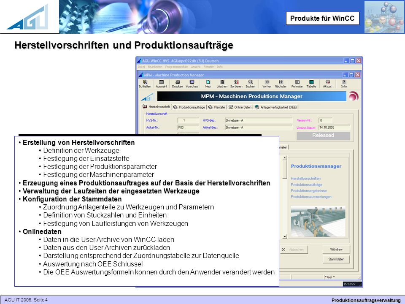Click the "MPM - Maschinen Produktions Manager" banner
Viewport: 405px width, 304px height.
coord(251,96)
